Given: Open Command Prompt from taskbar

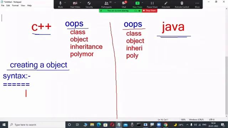Looking at the screenshot, I should coord(139,125).
